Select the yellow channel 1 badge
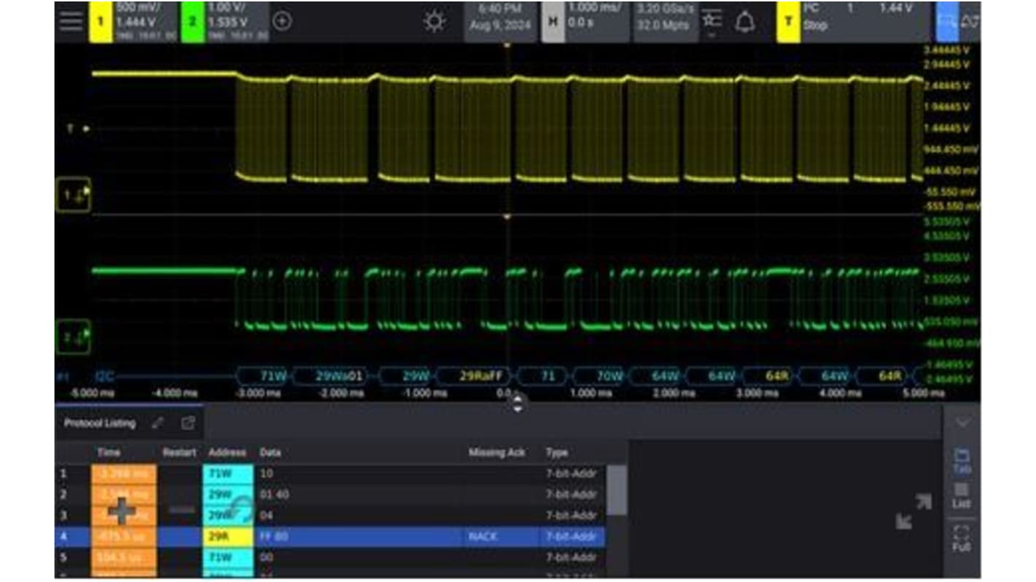 click(100, 22)
